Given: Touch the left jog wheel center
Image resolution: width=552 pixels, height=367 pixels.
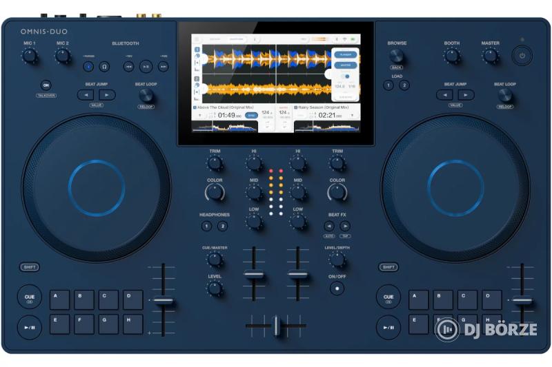Looking at the screenshot, I should pos(97,188).
